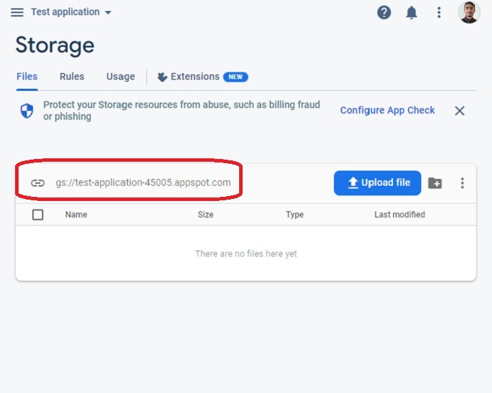This screenshot has width=492, height=393.
Task: Click the App Check shield icon
Action: tap(27, 111)
